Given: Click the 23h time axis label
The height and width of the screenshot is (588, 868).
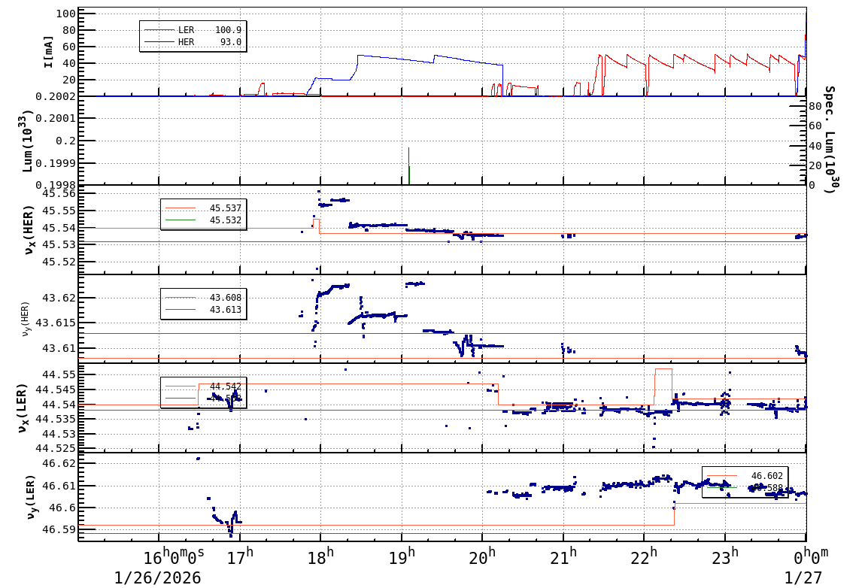Looking at the screenshot, I should coord(727,556).
